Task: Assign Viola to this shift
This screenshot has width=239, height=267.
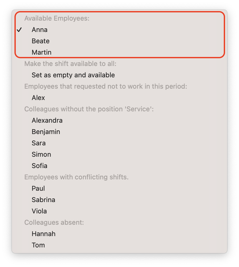Action: (119, 211)
